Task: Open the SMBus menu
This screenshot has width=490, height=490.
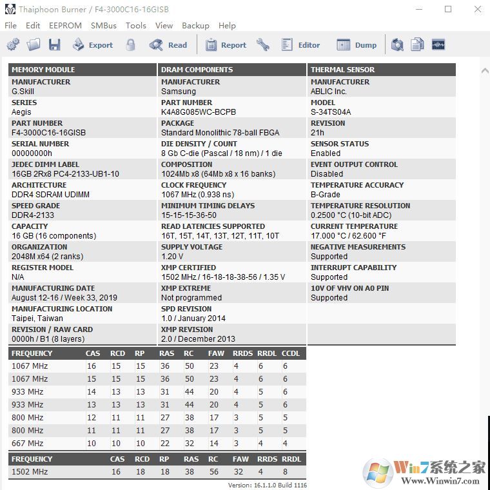Action: (104, 26)
